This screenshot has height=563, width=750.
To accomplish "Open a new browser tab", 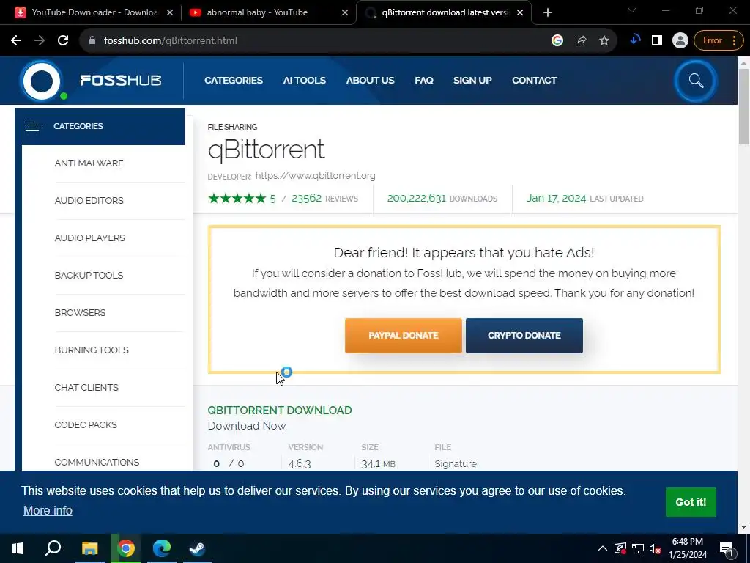I will pyautogui.click(x=548, y=12).
